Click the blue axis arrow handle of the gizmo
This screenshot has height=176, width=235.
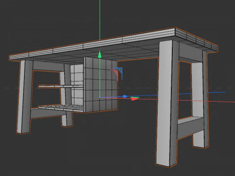[x=125, y=96]
